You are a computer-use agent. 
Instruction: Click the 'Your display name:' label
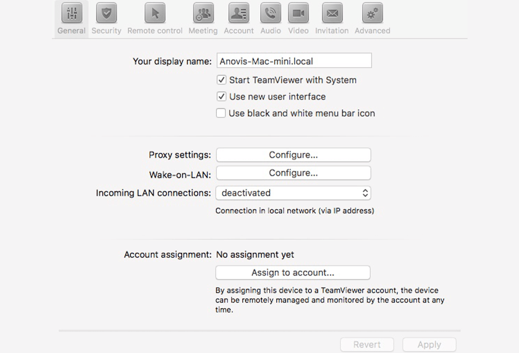pyautogui.click(x=172, y=61)
